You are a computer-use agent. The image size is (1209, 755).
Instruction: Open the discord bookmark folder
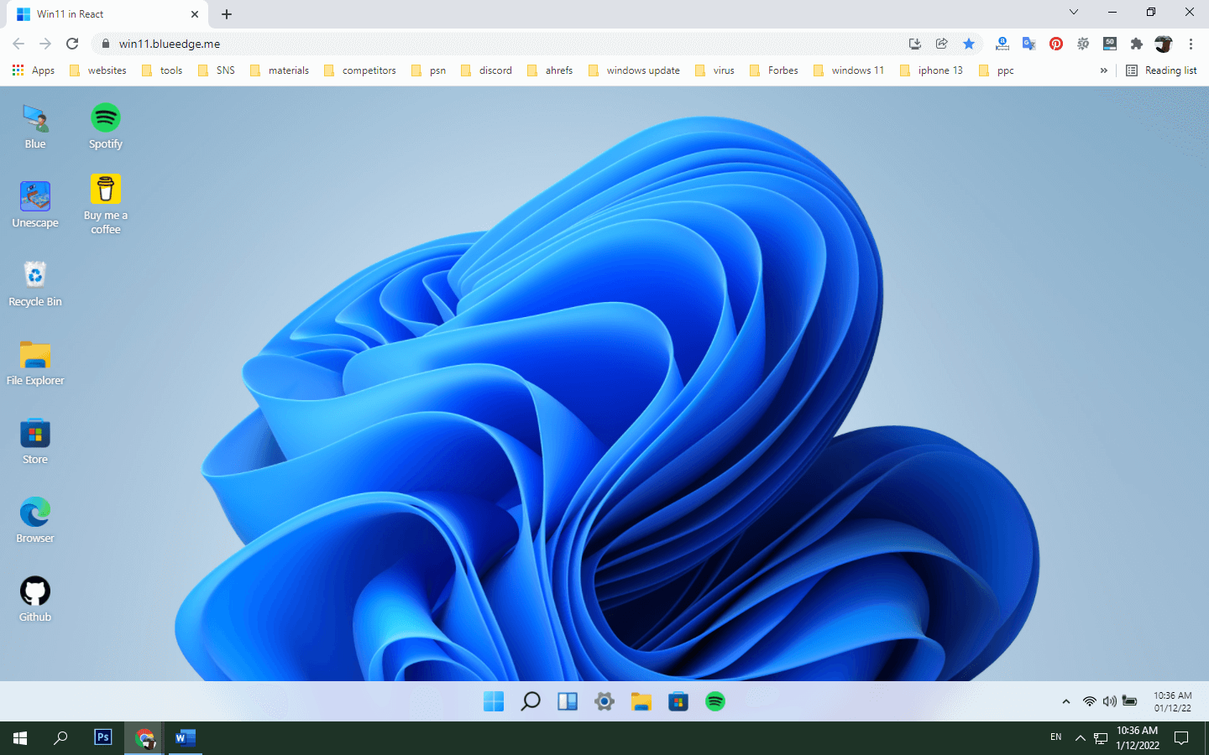(487, 70)
